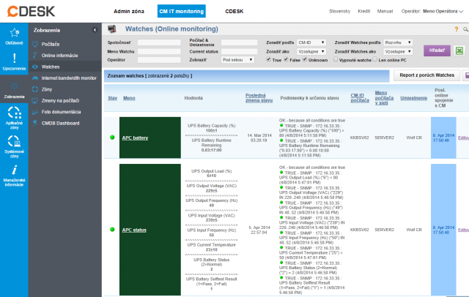
Task: Click Editov link in APC battery row
Action: click(463, 138)
